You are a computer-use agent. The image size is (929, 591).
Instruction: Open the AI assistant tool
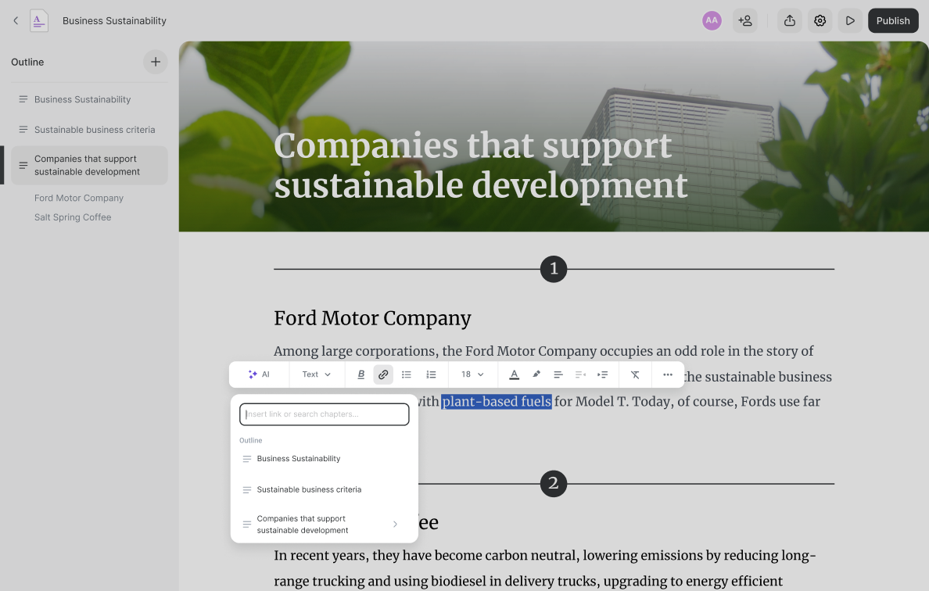[259, 374]
